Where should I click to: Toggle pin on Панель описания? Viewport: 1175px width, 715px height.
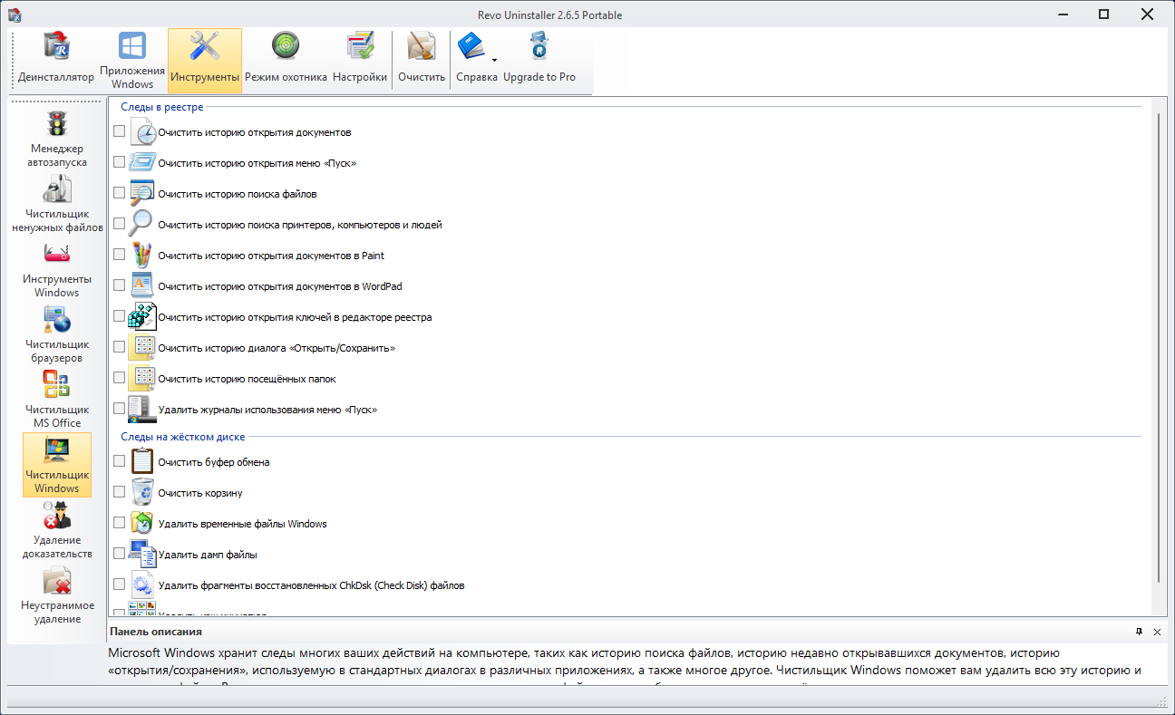pyautogui.click(x=1139, y=632)
